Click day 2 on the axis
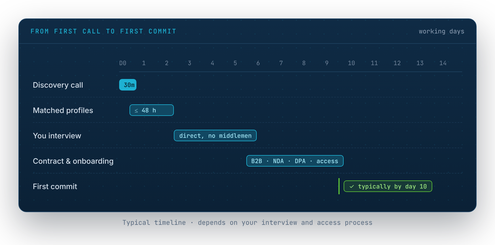Screen dimensions: 495x245 tap(167, 63)
